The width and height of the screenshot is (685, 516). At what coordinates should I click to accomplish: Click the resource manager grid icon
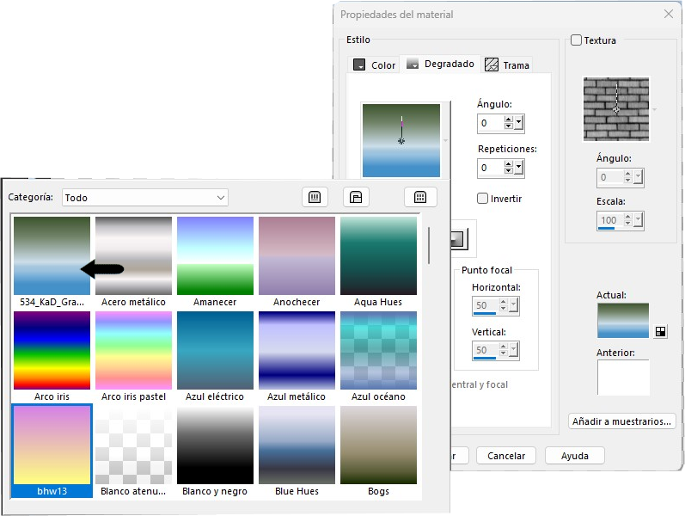[x=420, y=197]
